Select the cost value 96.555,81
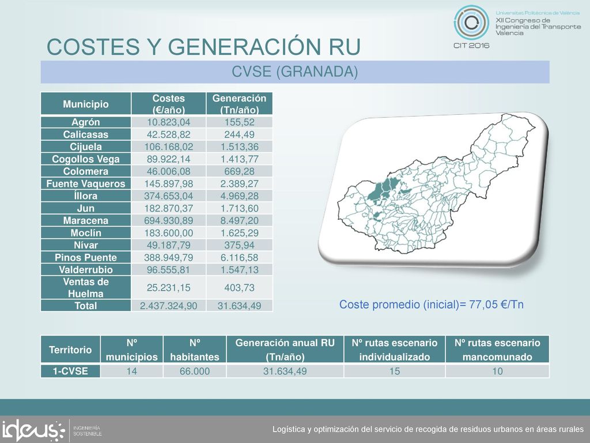Screen dimensions: 590x443 (x=169, y=270)
